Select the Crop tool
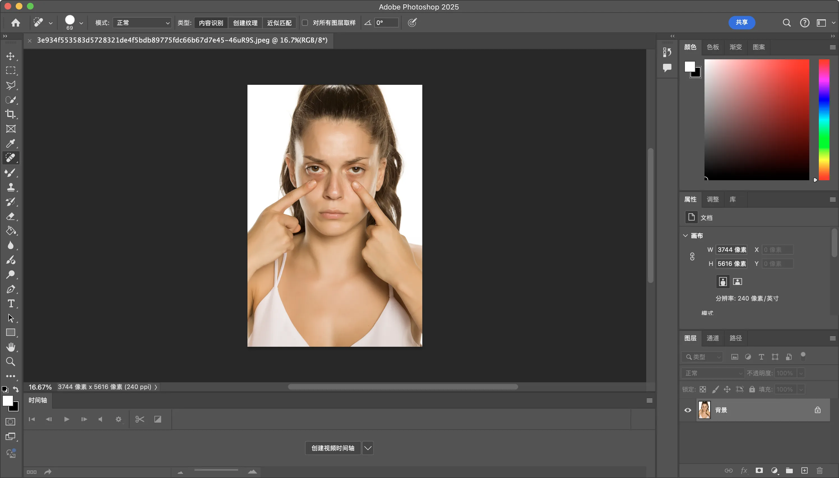Image resolution: width=839 pixels, height=478 pixels. (11, 114)
